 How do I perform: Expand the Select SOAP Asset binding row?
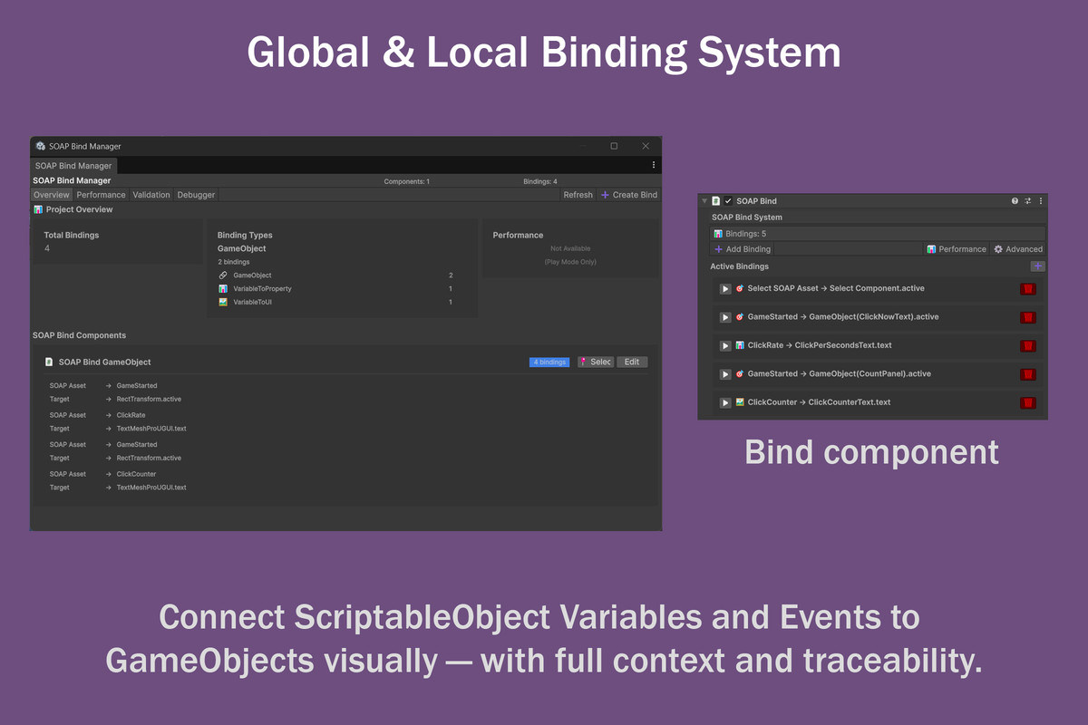(x=725, y=289)
